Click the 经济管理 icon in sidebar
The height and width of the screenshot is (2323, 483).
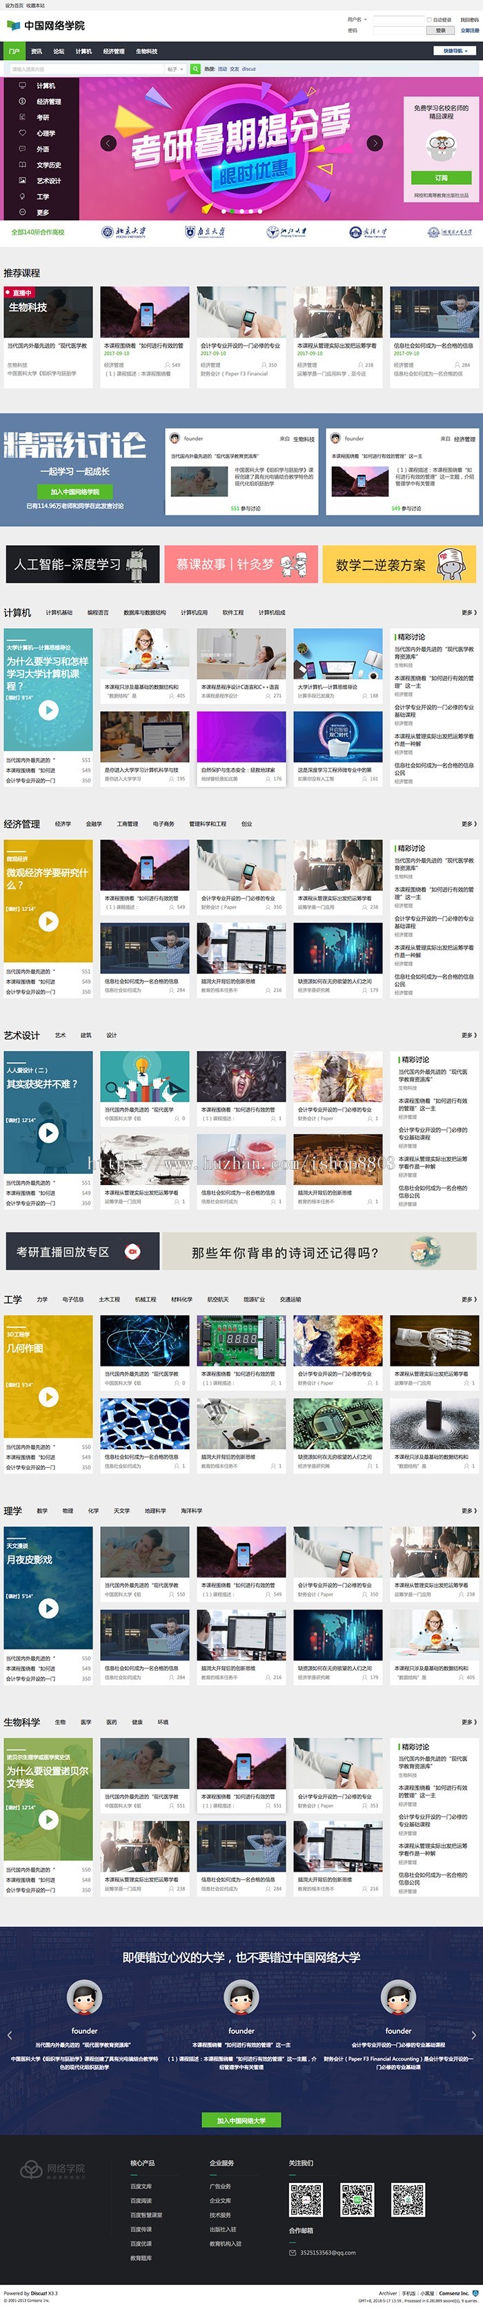[x=23, y=101]
